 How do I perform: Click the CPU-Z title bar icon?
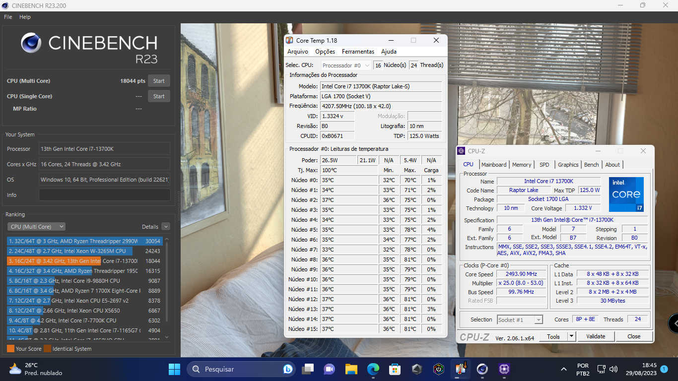point(461,151)
